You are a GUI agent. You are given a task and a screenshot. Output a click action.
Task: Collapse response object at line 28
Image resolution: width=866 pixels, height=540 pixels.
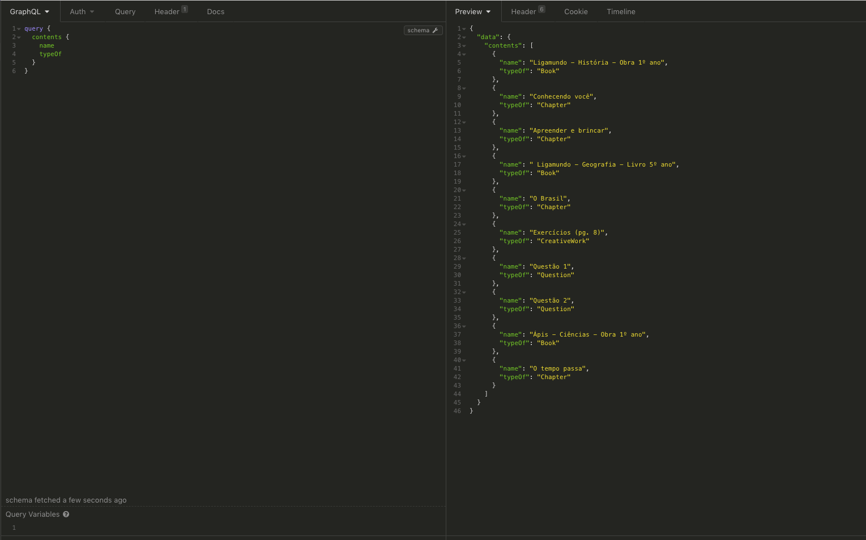464,258
